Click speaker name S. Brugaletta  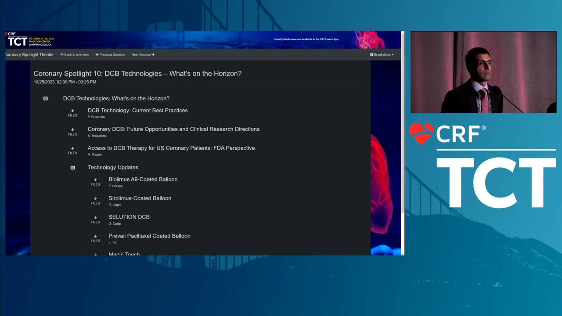pos(98,136)
